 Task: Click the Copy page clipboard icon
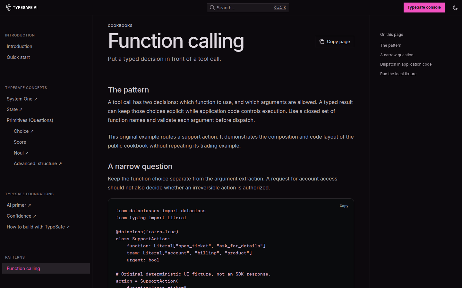click(x=322, y=42)
